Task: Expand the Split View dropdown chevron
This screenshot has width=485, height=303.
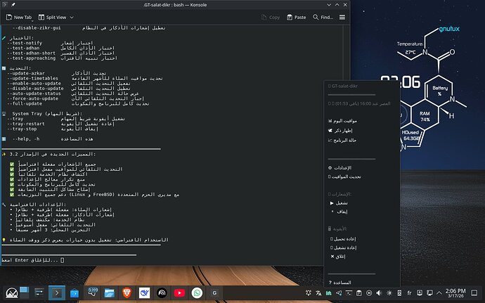Action: point(72,18)
